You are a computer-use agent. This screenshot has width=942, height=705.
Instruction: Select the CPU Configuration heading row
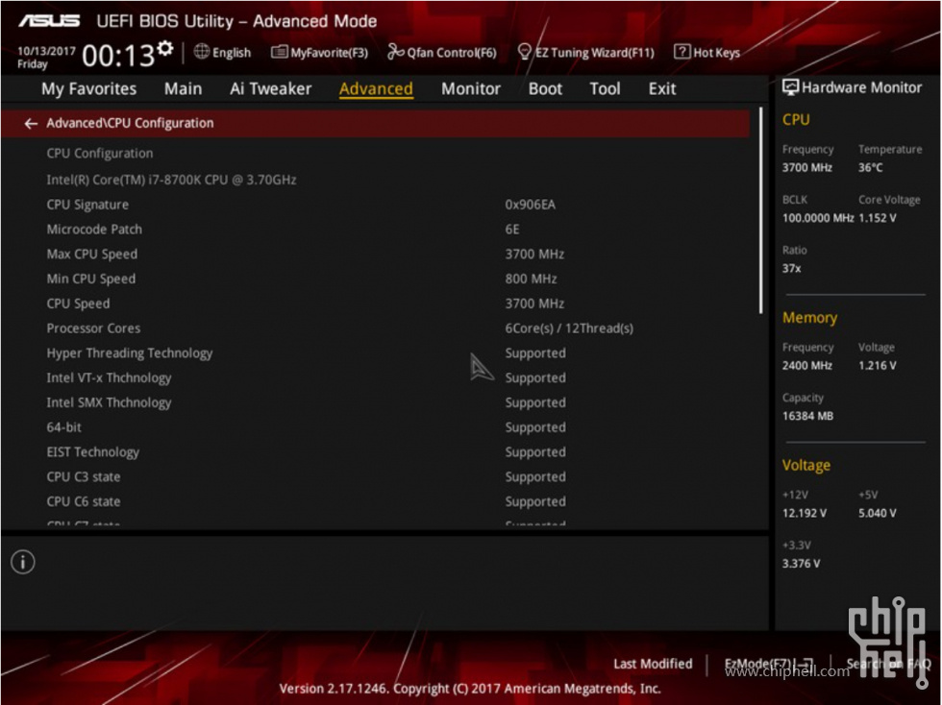[375, 154]
